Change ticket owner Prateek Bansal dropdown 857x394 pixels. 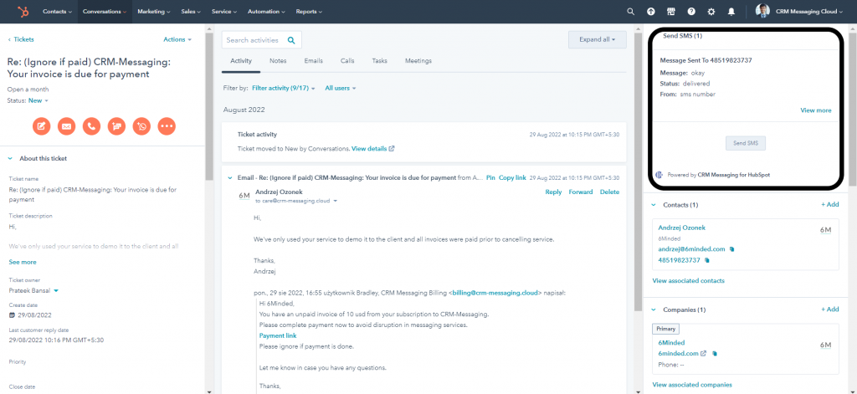33,290
